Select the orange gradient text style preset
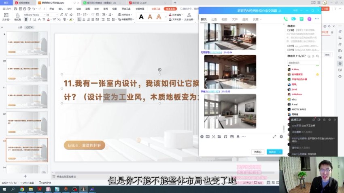This screenshot has width=344, height=193. (150, 17)
